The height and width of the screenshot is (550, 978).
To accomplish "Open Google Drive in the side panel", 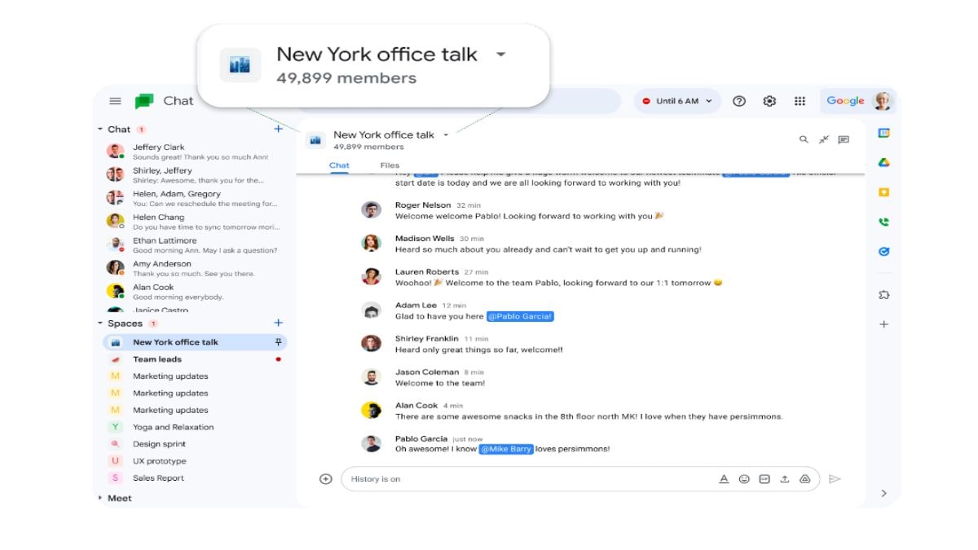I will tap(883, 163).
